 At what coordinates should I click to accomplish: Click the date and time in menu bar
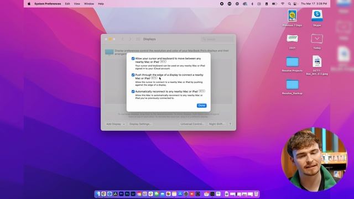point(314,4)
